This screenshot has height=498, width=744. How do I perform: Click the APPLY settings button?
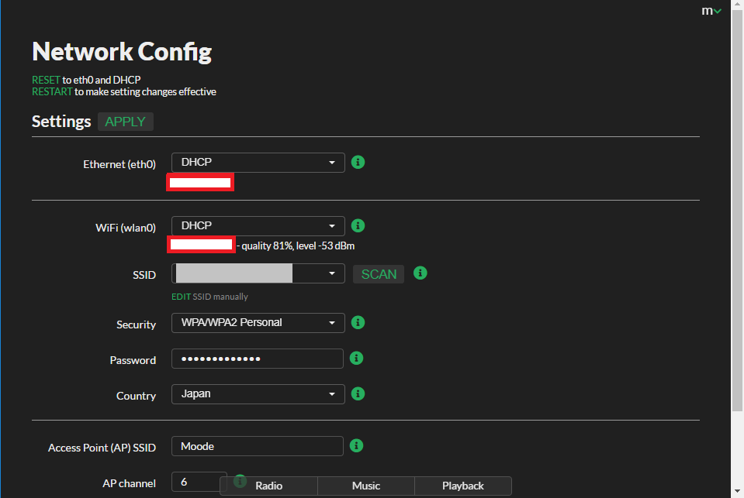125,122
